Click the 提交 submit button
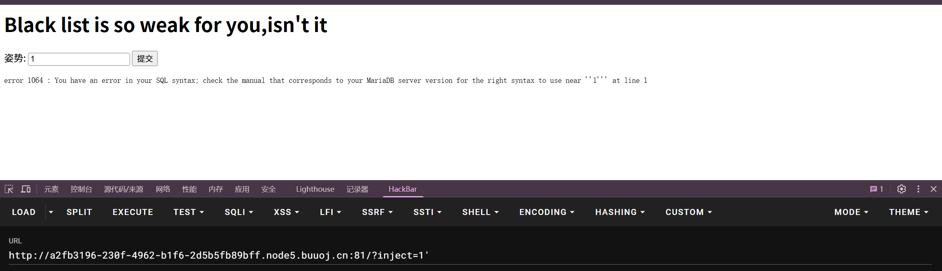The image size is (942, 271). pyautogui.click(x=145, y=58)
